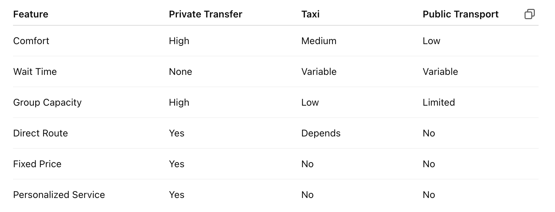Select the Taxi column header
The image size is (555, 212).
click(x=310, y=14)
